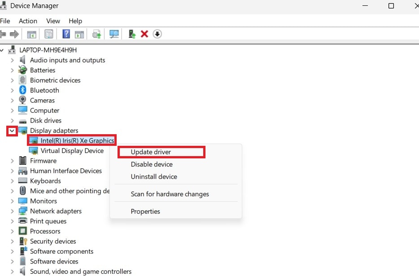
Task: Collapse the Display adapters node
Action: coord(12,131)
